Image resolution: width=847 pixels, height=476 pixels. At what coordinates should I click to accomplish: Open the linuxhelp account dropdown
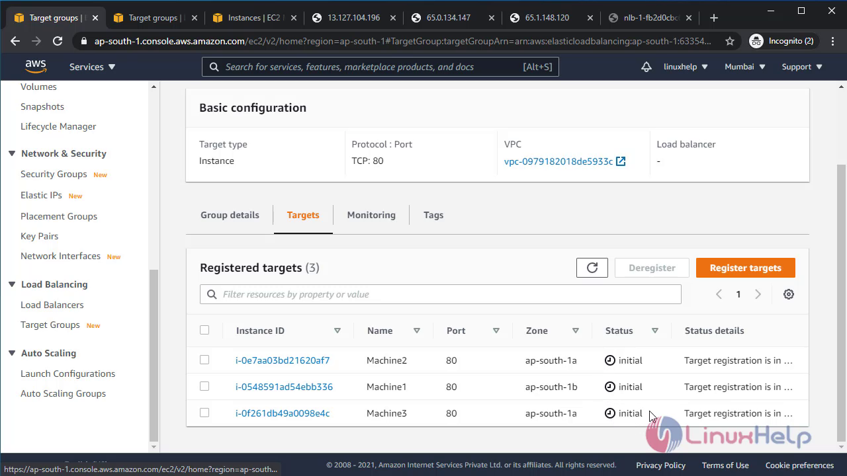click(x=686, y=67)
